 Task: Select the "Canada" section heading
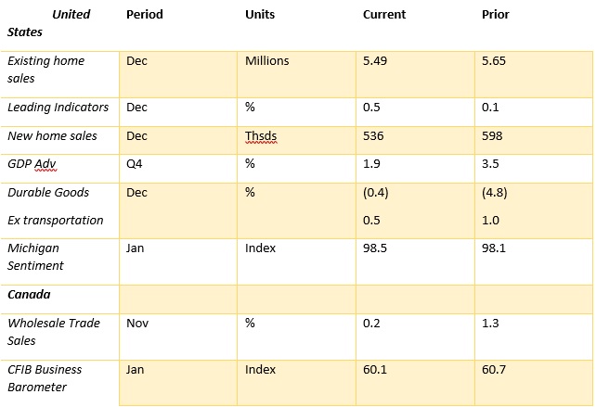pos(29,295)
